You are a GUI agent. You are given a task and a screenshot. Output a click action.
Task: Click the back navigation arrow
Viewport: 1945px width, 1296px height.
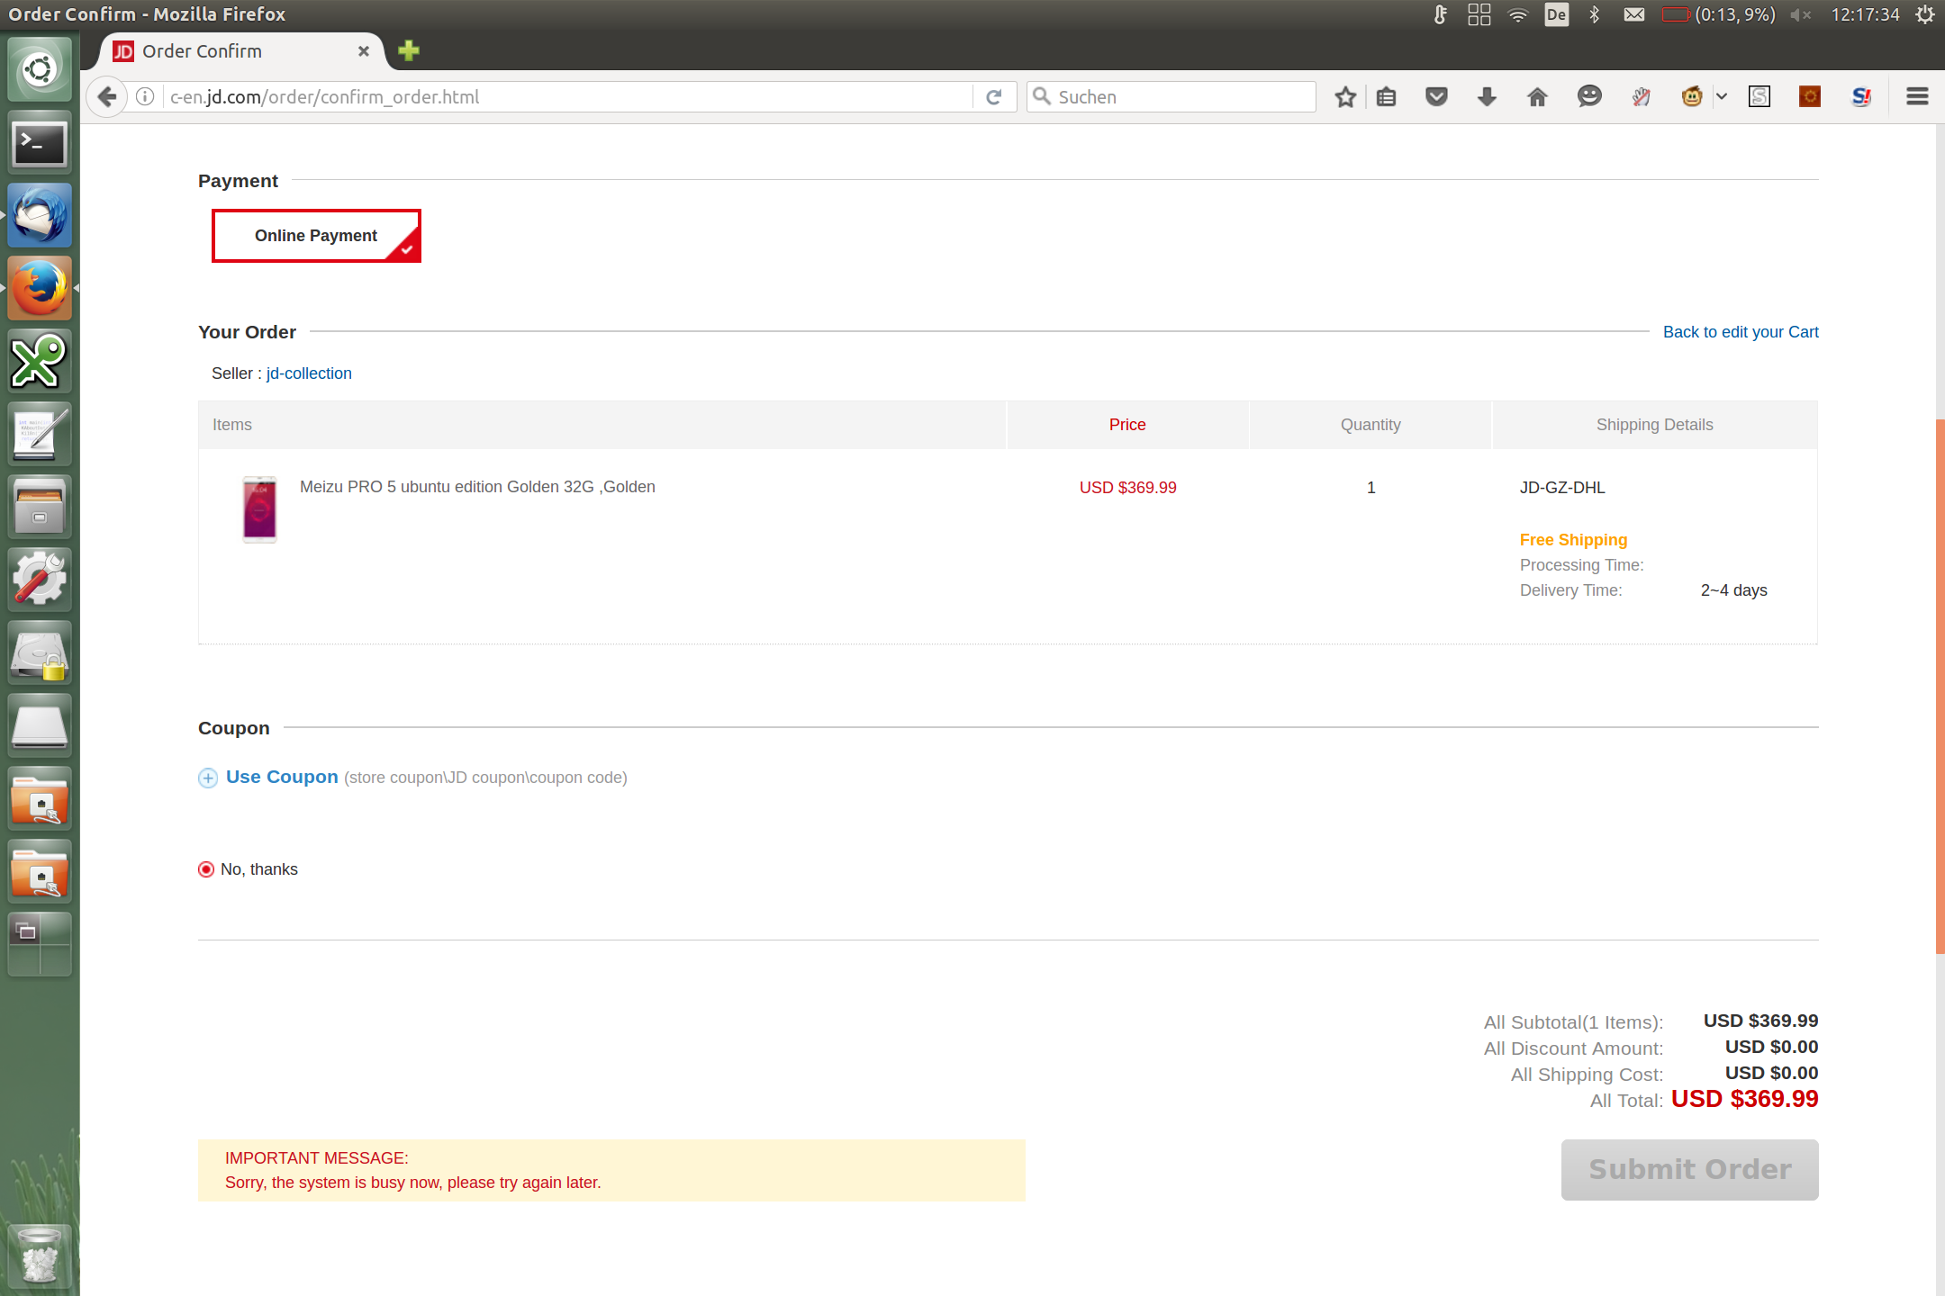point(107,97)
